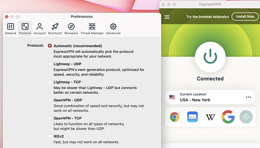Open the Shortcuts rocket icon
Viewport: 260px width, 148px height.
point(55,26)
